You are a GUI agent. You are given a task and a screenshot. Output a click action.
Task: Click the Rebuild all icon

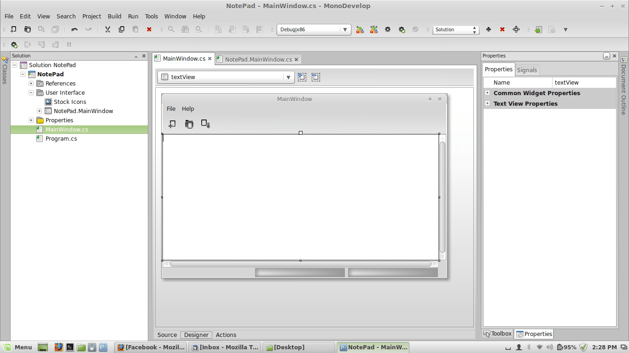tap(373, 29)
